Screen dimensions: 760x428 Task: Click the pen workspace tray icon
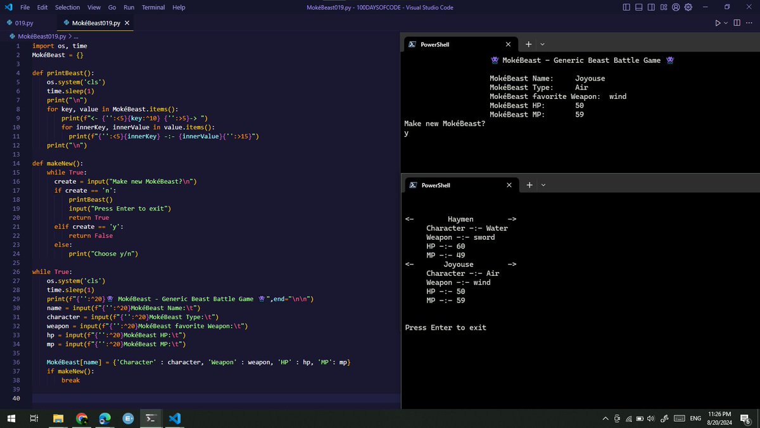664,418
